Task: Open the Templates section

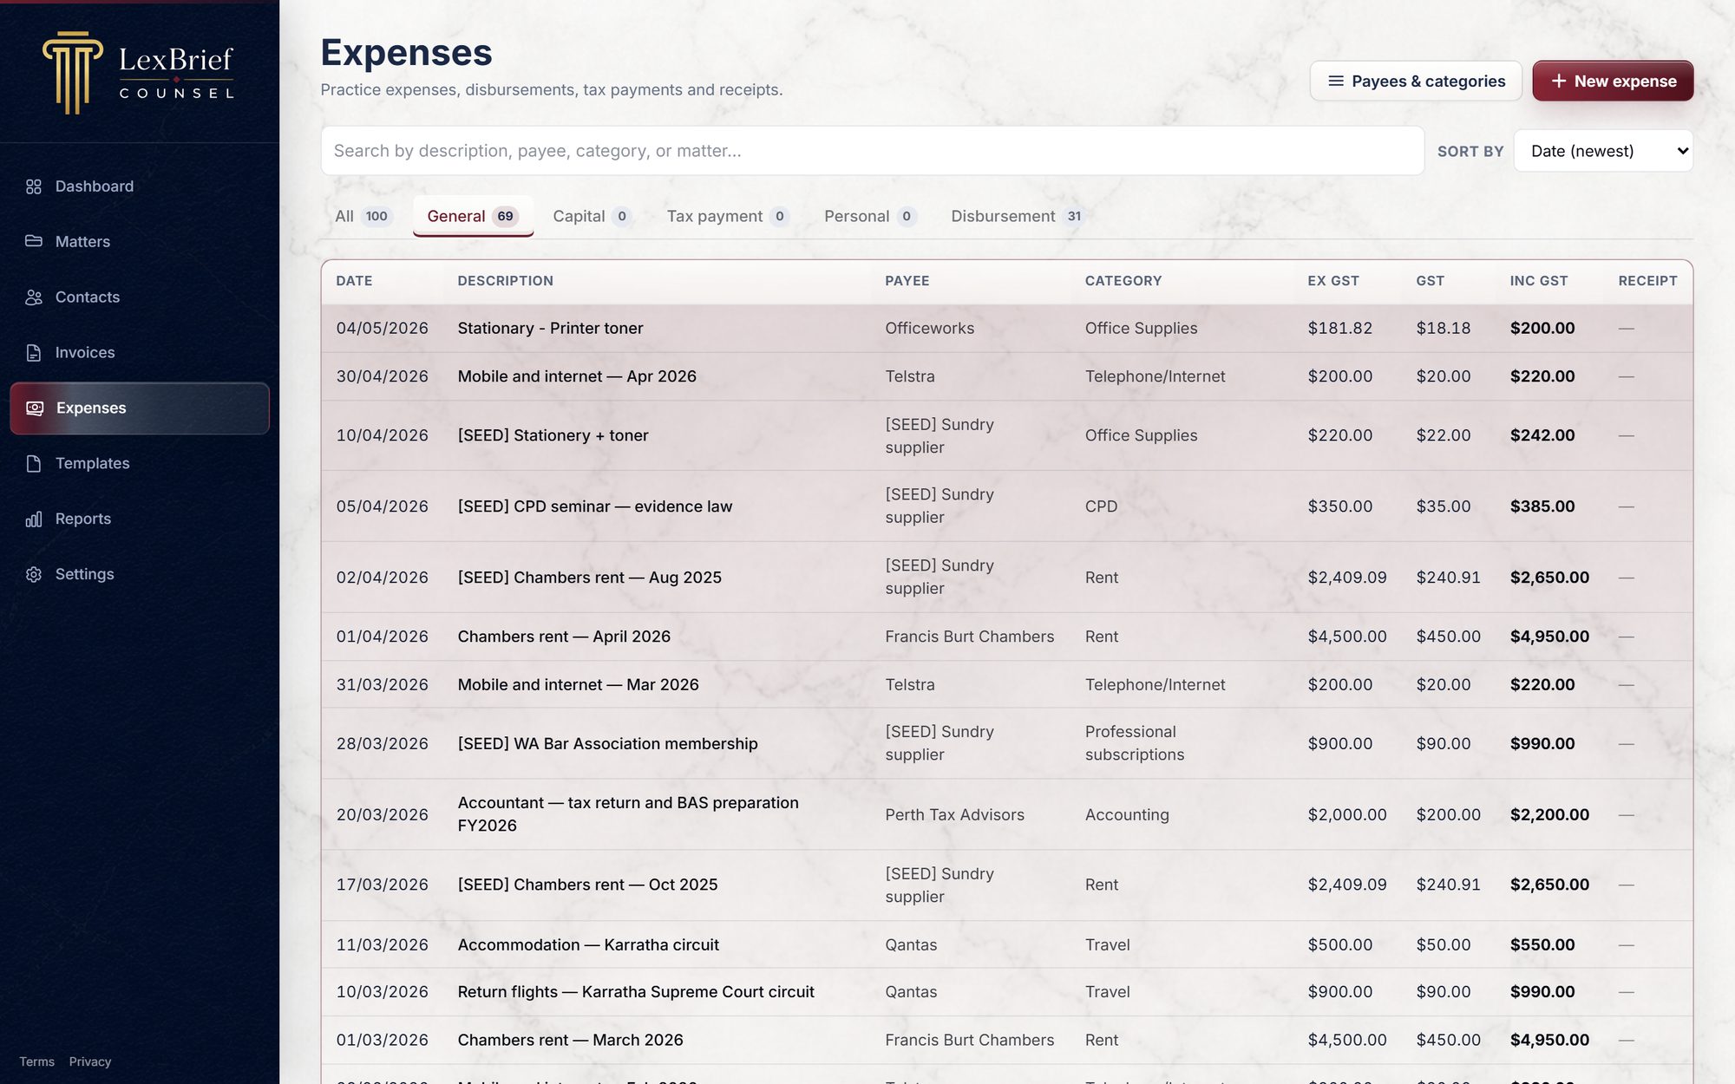Action: point(140,464)
